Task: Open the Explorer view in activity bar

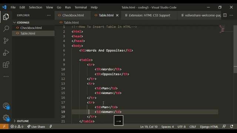Action: click(6, 17)
